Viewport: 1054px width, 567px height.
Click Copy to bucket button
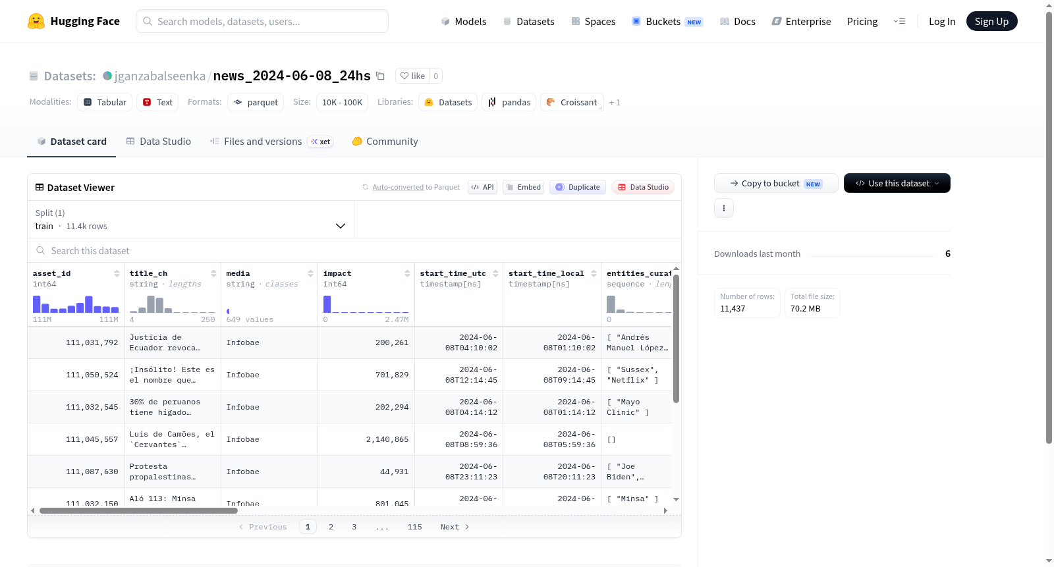click(776, 183)
